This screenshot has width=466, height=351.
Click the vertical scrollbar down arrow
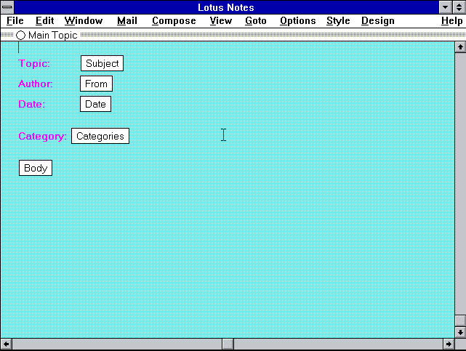pos(459,332)
